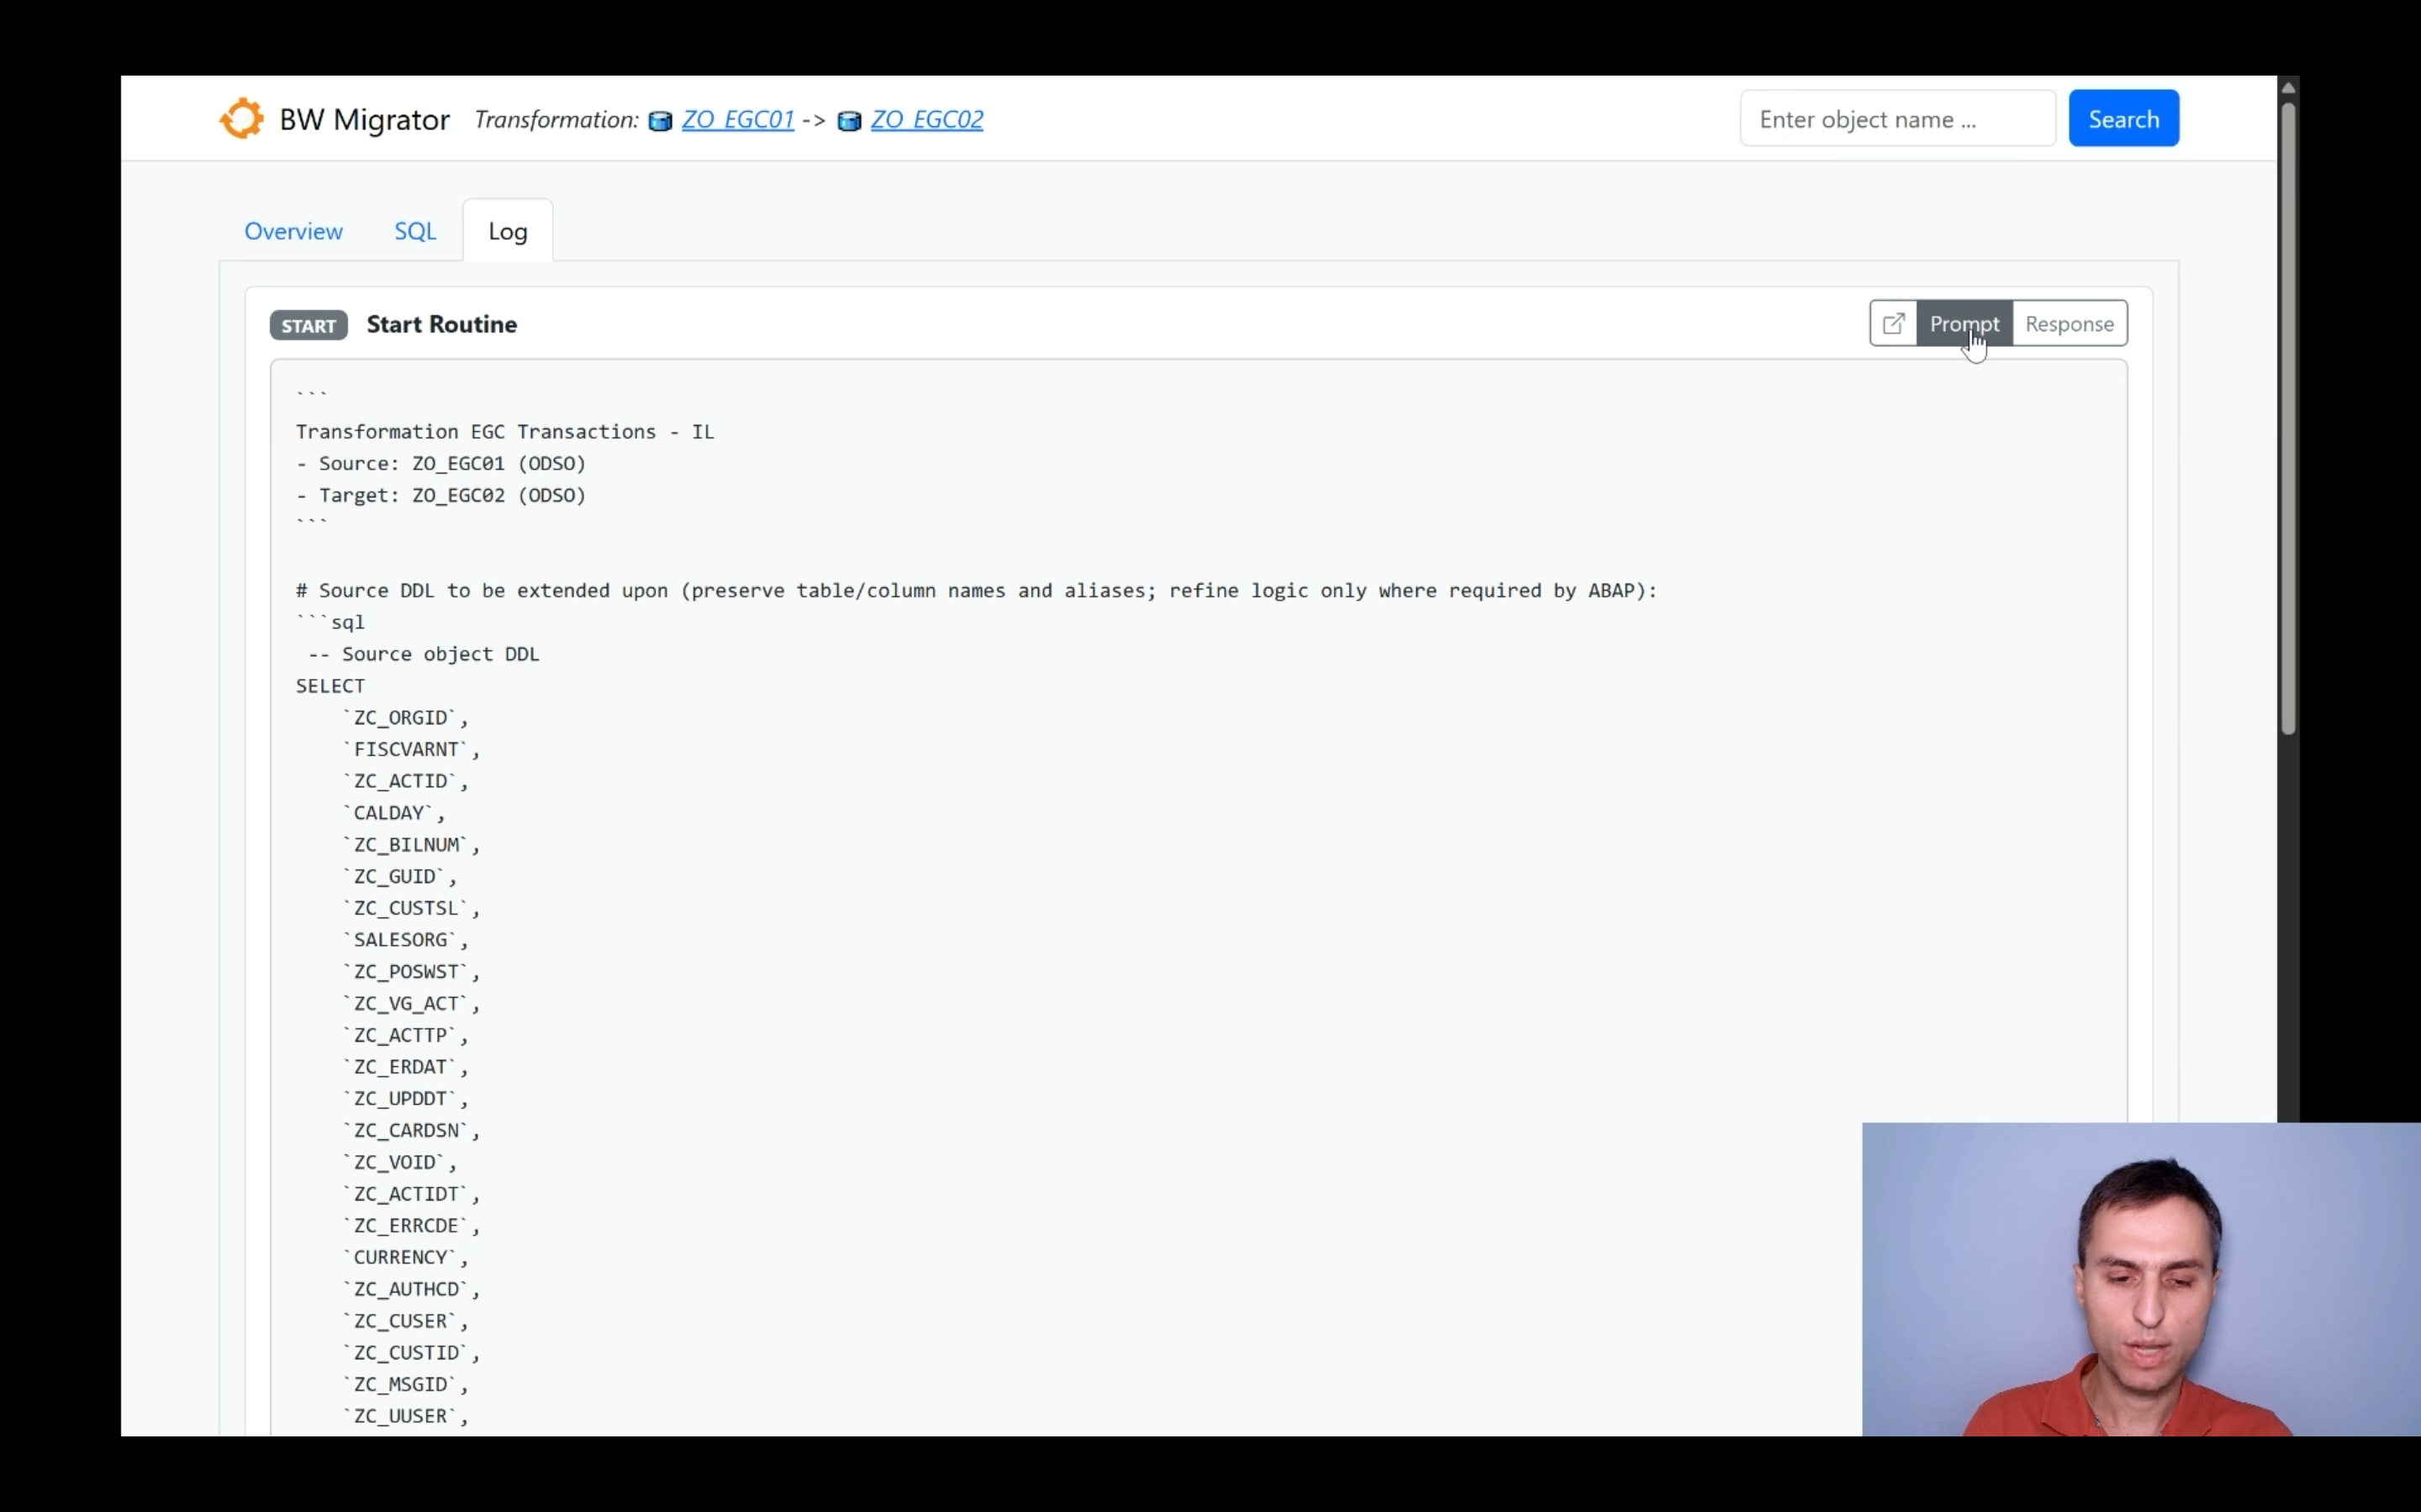Open the prompt in a new window icon
The image size is (2421, 1512).
click(1893, 324)
